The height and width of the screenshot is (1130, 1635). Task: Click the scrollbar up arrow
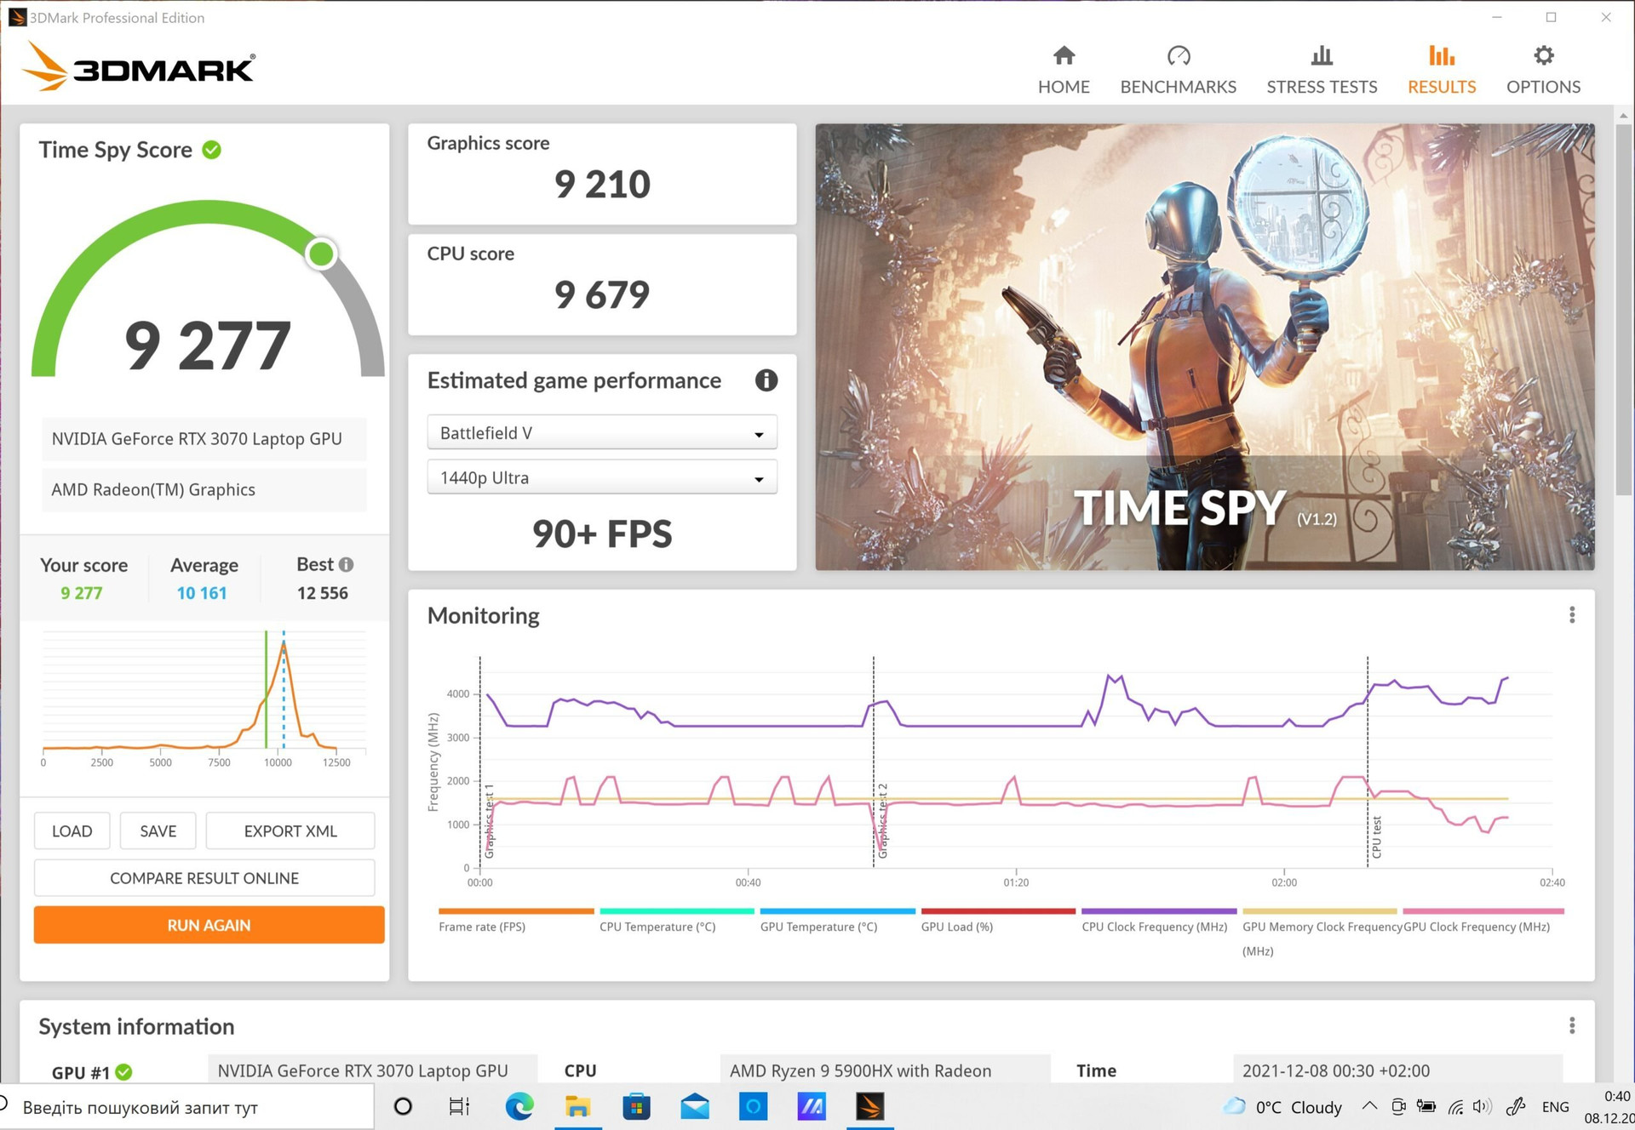click(x=1622, y=115)
